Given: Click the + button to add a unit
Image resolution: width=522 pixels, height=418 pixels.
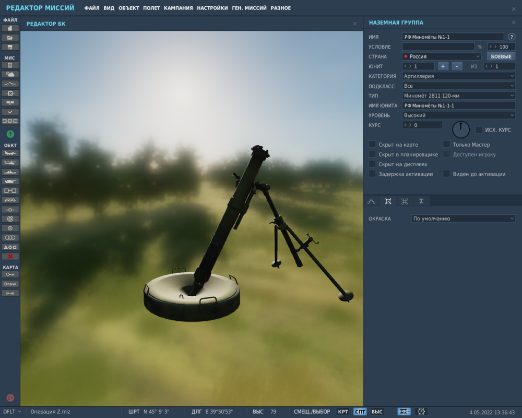Looking at the screenshot, I should pyautogui.click(x=443, y=66).
